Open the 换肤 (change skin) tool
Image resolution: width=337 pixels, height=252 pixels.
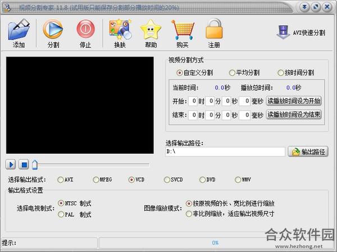point(120,33)
